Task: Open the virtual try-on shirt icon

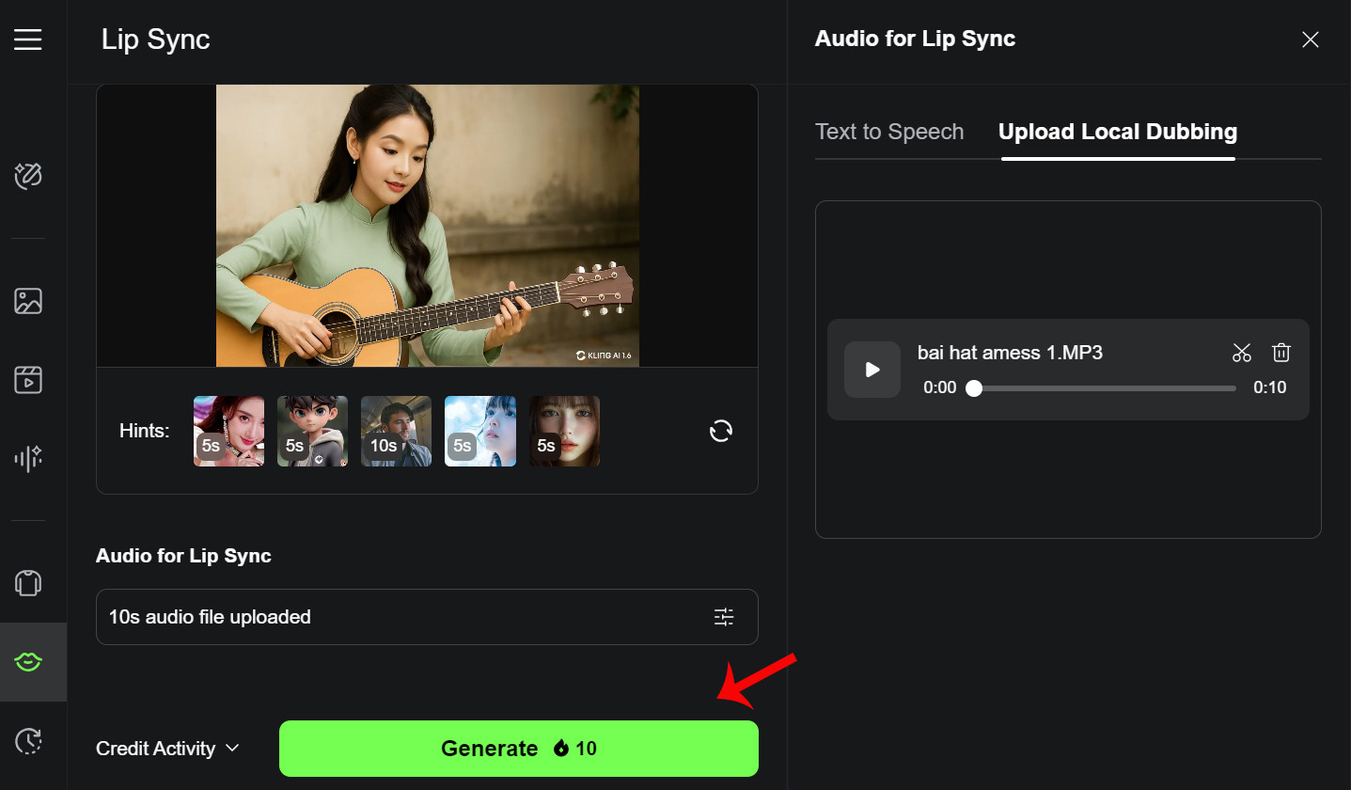Action: click(28, 583)
